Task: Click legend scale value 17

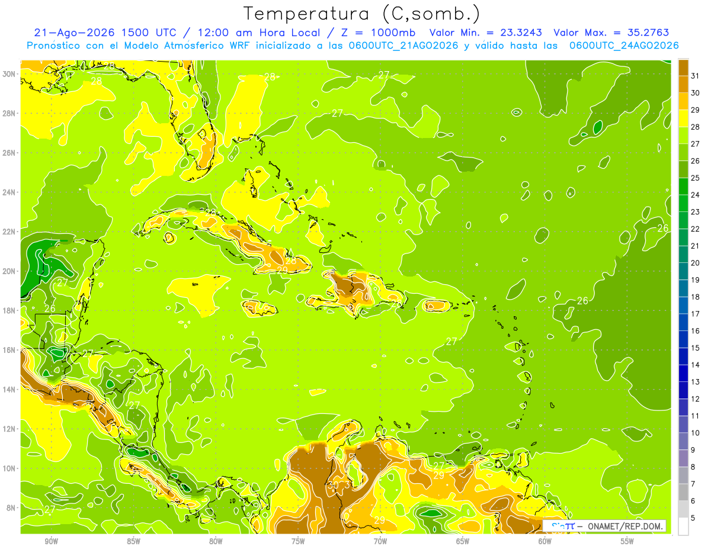Action: pyautogui.click(x=696, y=313)
